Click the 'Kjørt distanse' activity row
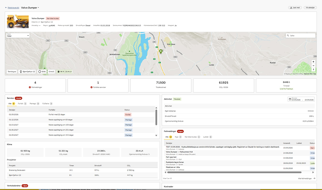 (x=239, y=111)
